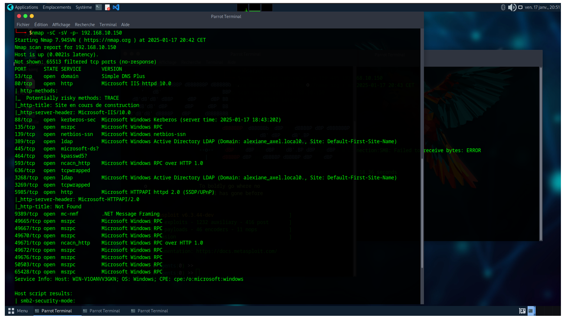
Task: Click 'Host is up (0.0021s latency)' line
Action: 56,55
